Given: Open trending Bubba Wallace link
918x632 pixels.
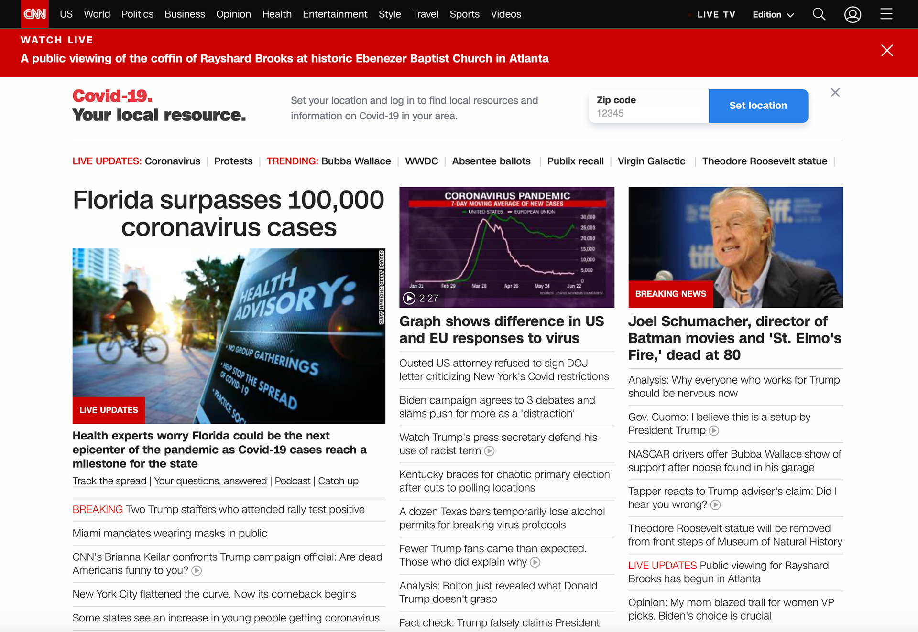Looking at the screenshot, I should pos(356,161).
